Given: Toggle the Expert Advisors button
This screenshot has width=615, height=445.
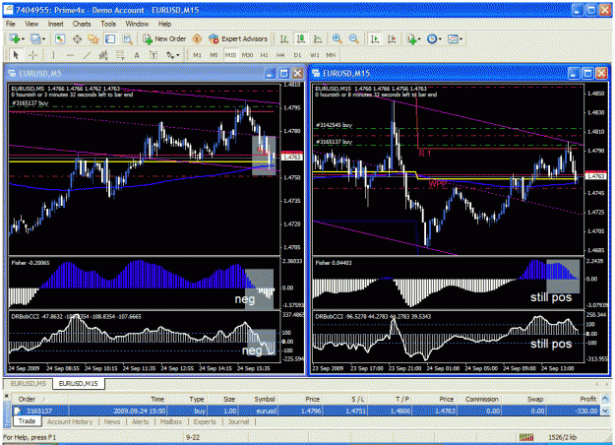Looking at the screenshot, I should click(x=238, y=38).
